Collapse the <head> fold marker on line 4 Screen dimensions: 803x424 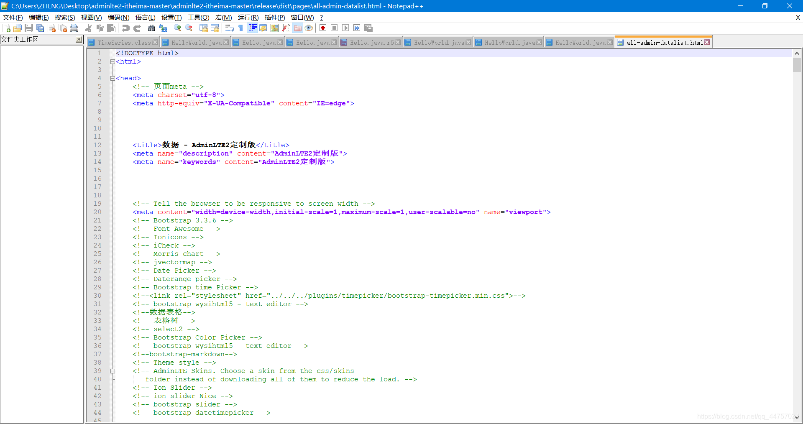[113, 78]
